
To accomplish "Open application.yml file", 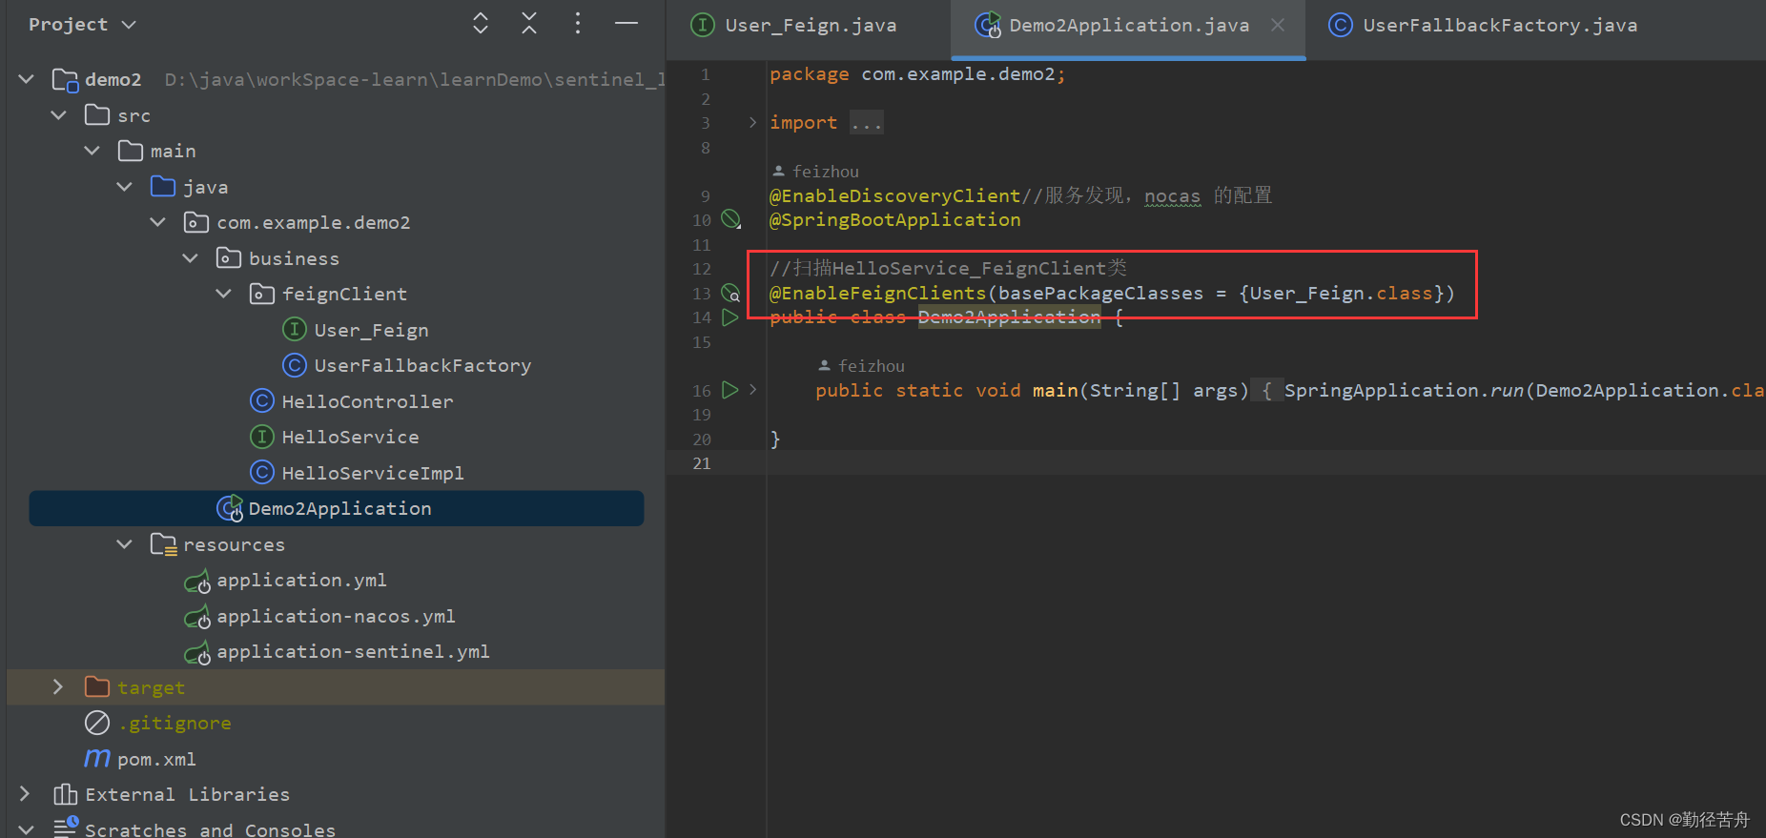I will (301, 580).
